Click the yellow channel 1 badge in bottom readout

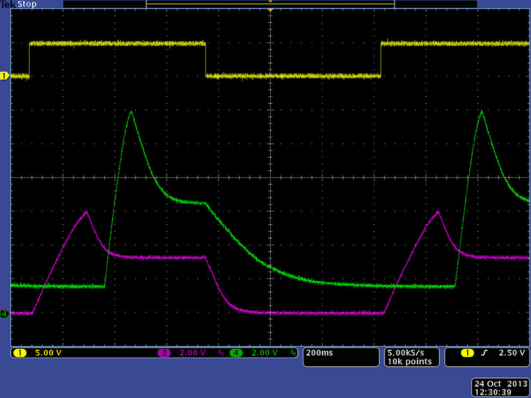20,353
